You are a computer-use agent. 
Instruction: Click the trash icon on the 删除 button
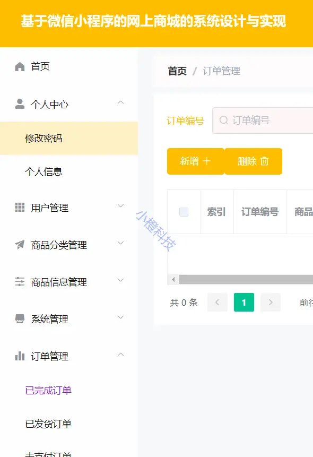tap(264, 161)
